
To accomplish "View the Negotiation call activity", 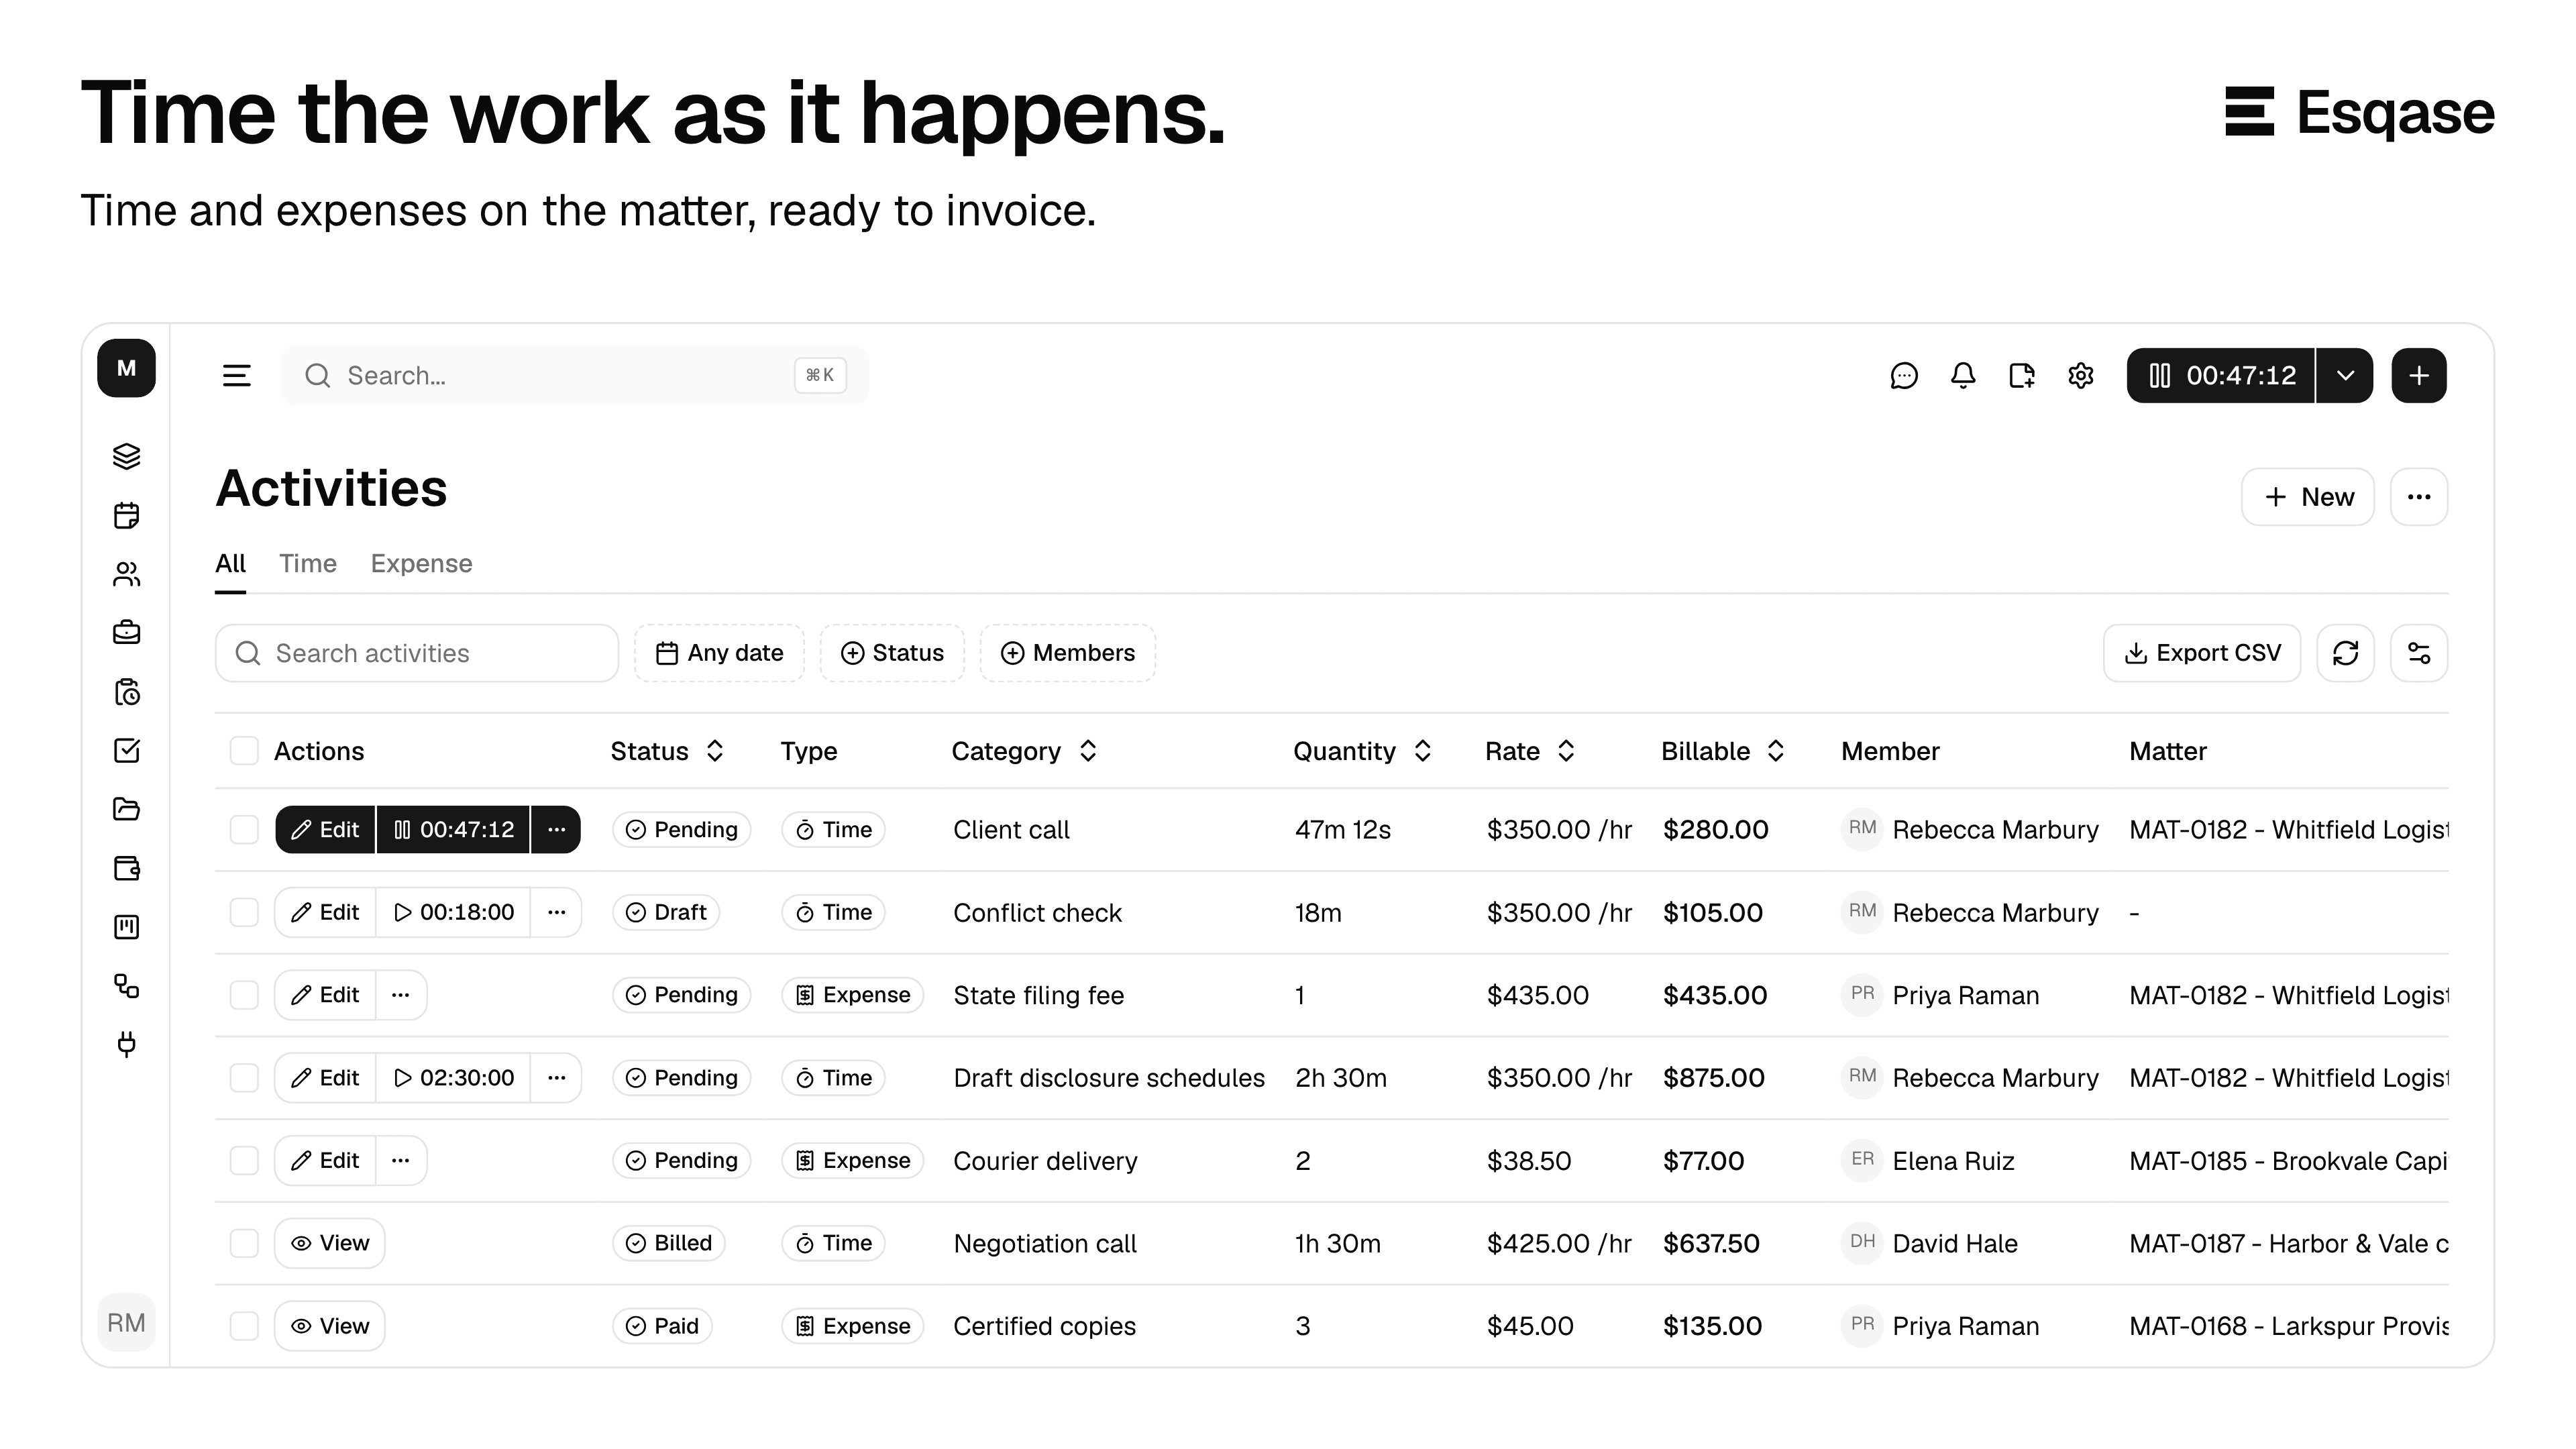I will (x=330, y=1243).
